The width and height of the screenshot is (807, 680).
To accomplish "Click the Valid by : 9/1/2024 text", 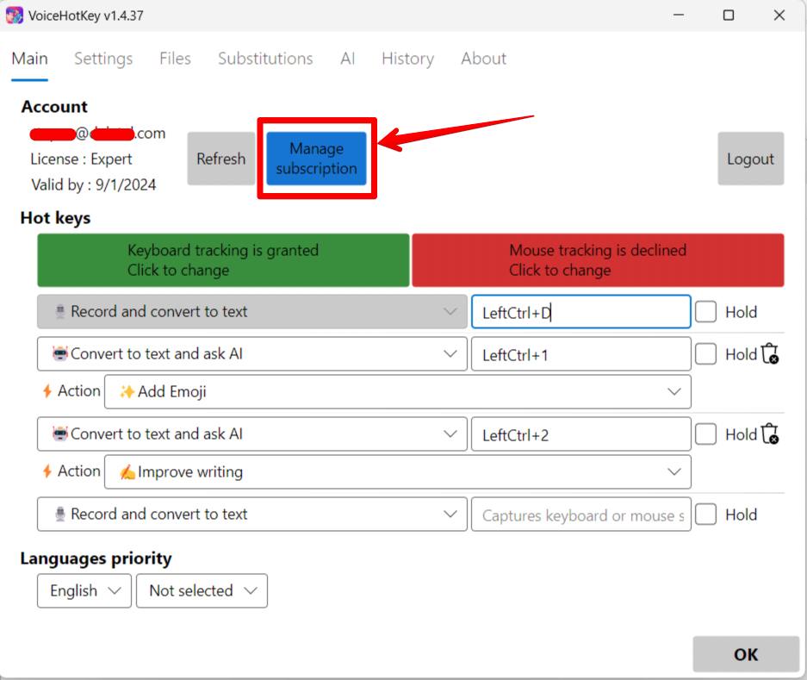I will [94, 184].
